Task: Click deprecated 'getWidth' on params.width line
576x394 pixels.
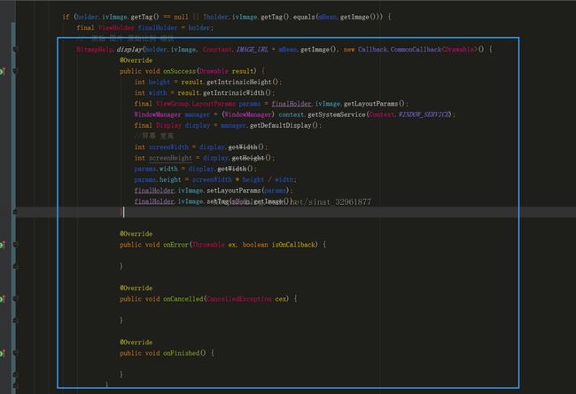Action: pyautogui.click(x=232, y=169)
